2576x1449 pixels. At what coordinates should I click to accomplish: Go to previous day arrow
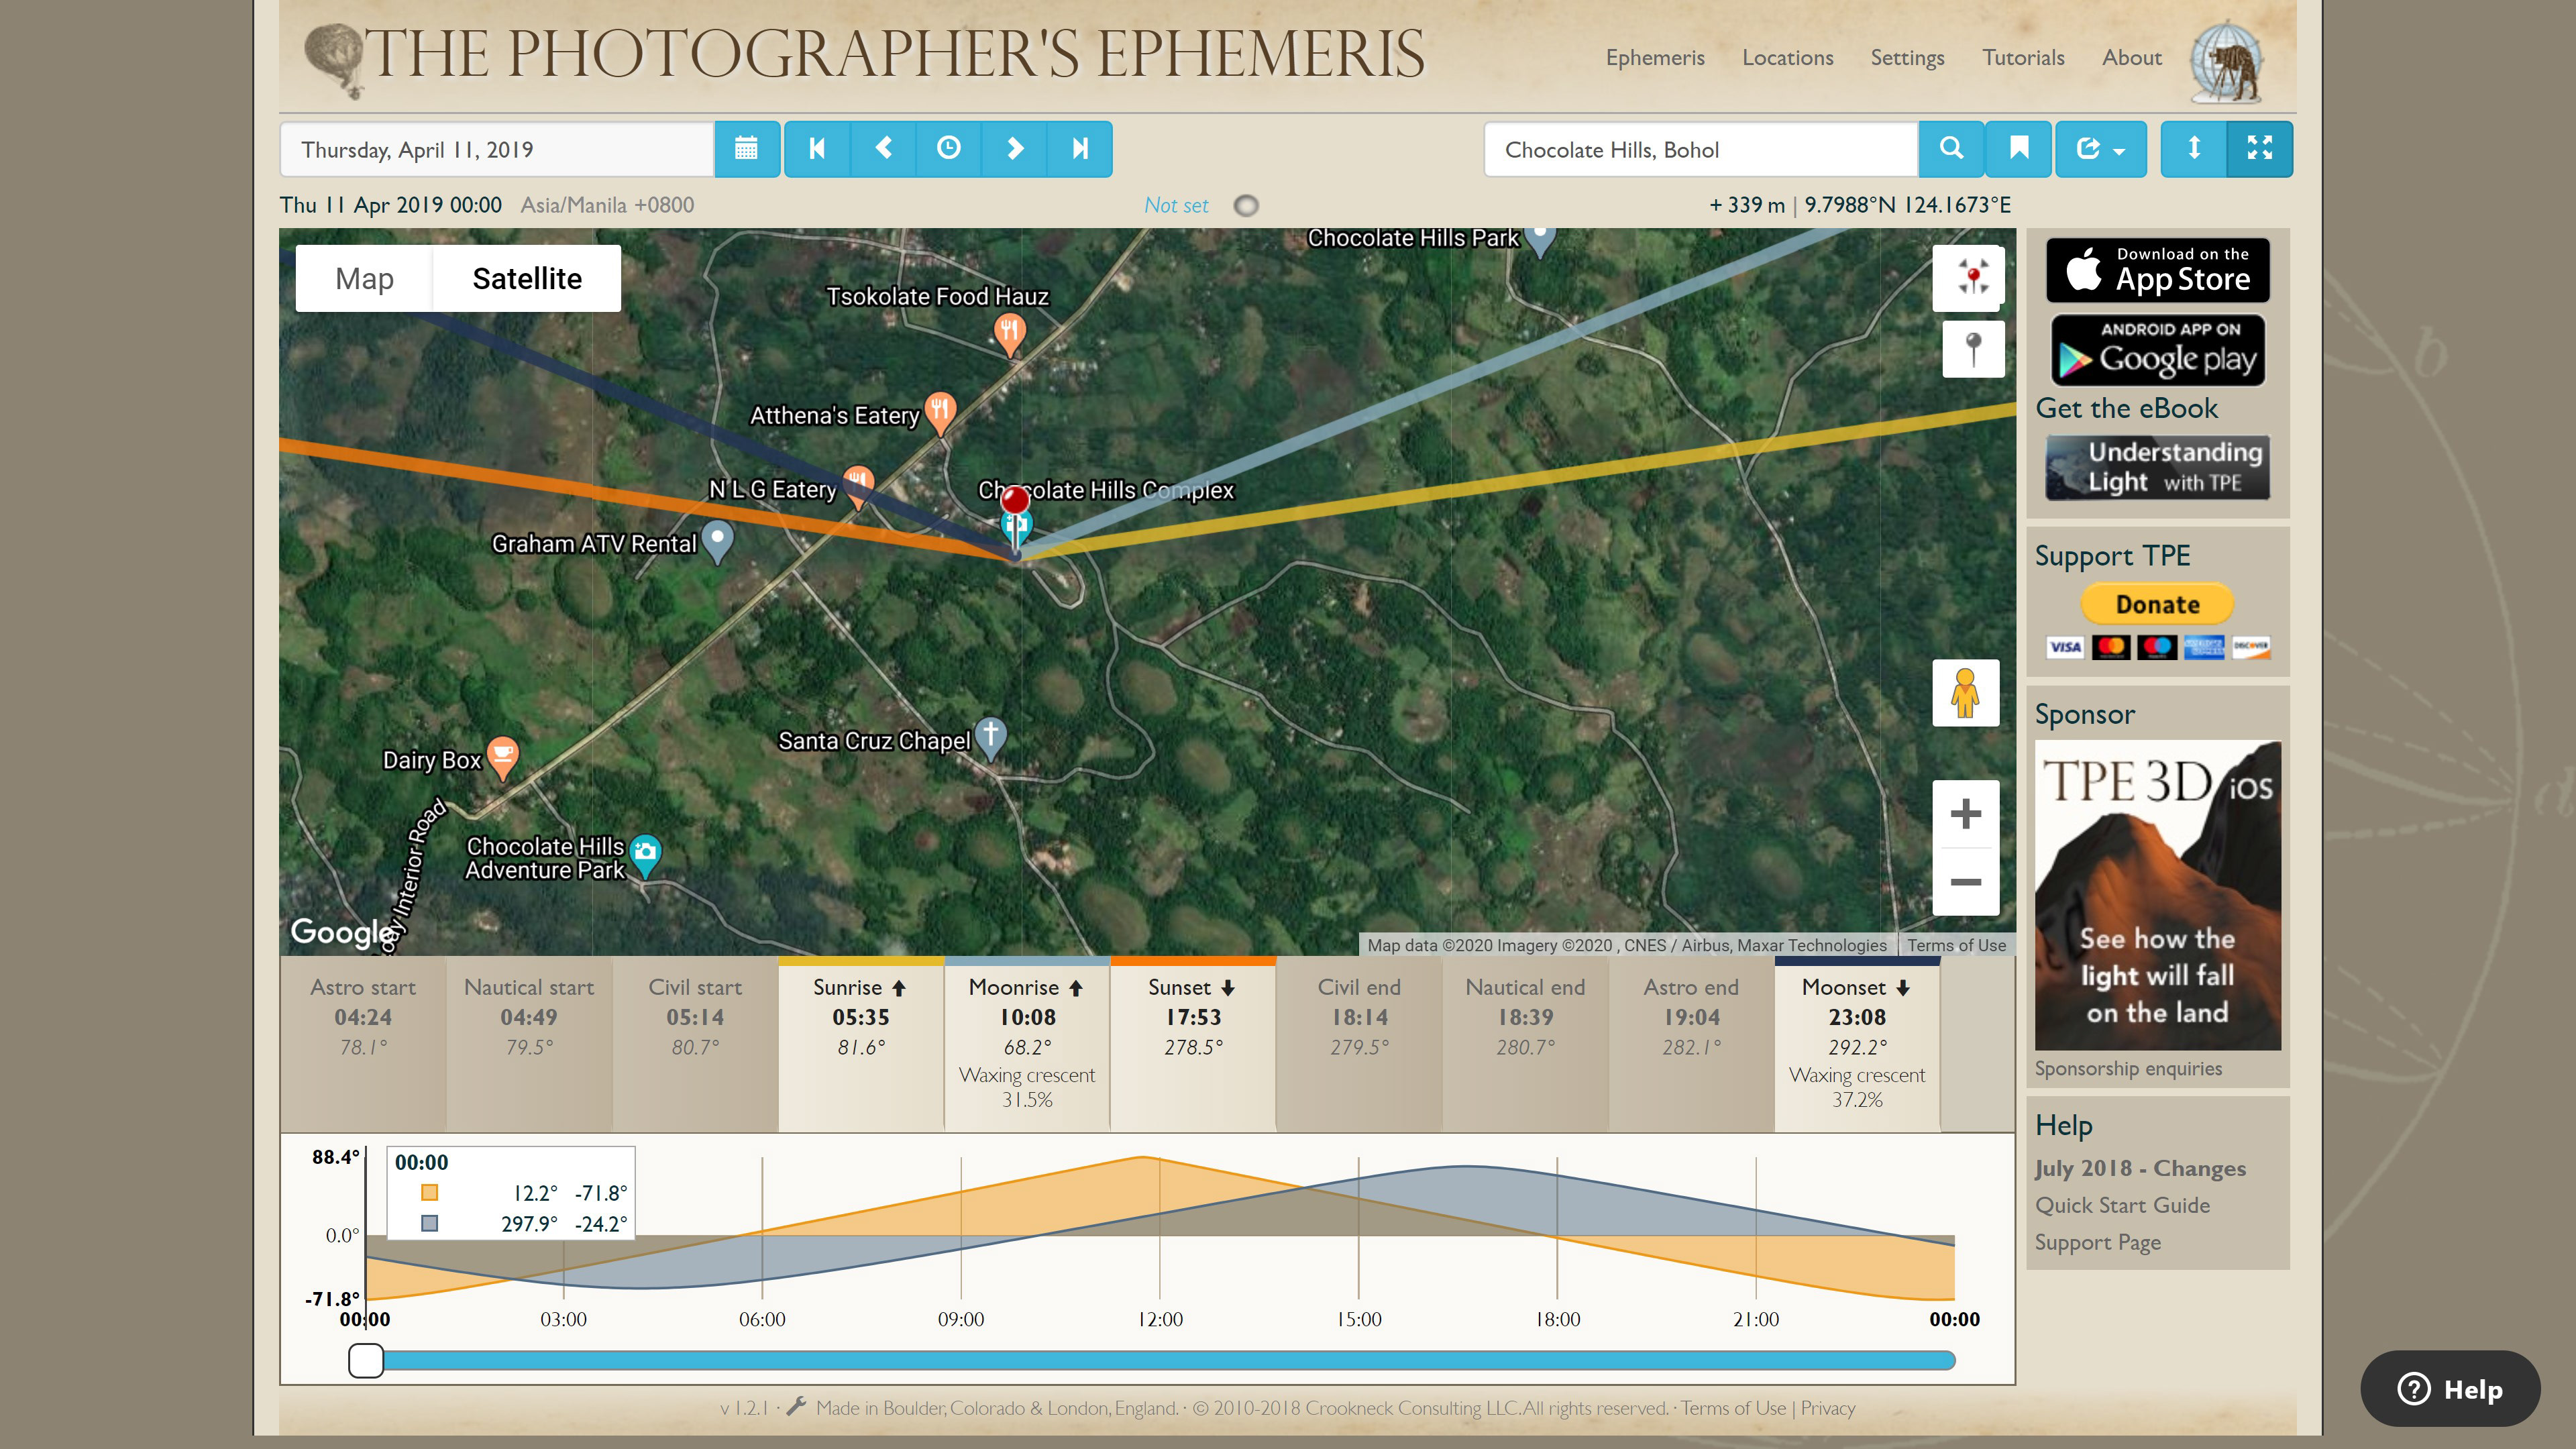point(883,149)
